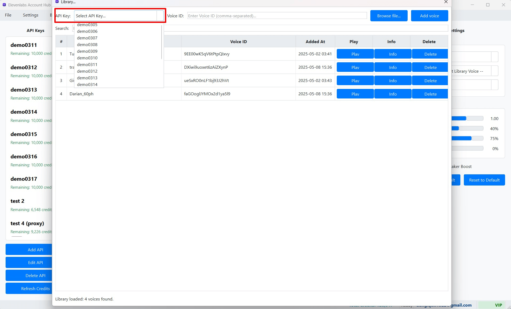The width and height of the screenshot is (511, 309).
Task: Click the faGOoglJYMOx2d1ya5l9 voice ID cell
Action: point(238,94)
